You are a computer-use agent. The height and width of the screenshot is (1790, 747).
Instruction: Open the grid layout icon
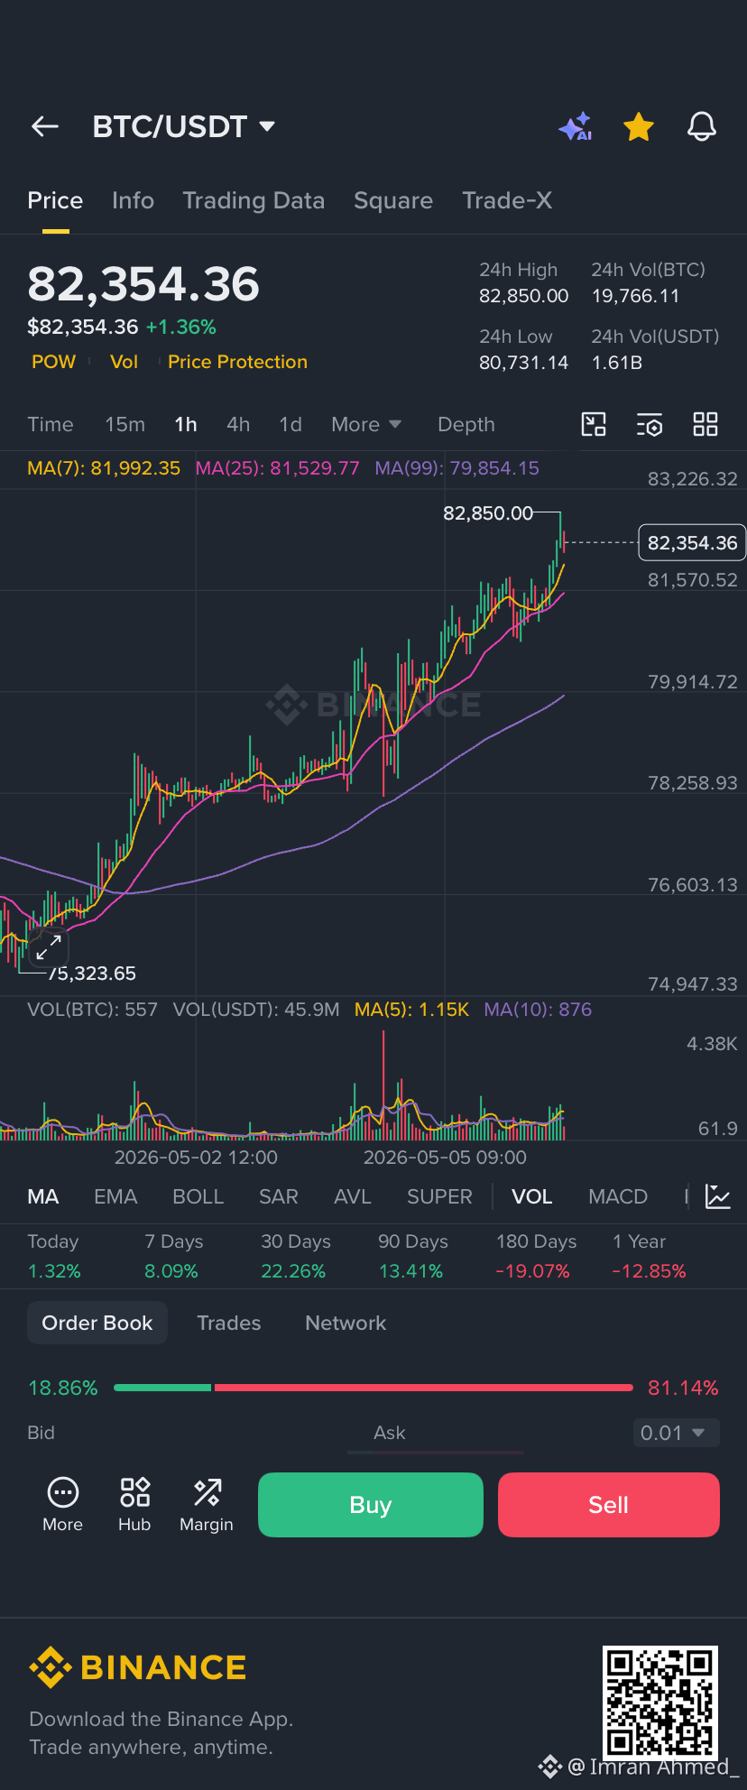(705, 424)
